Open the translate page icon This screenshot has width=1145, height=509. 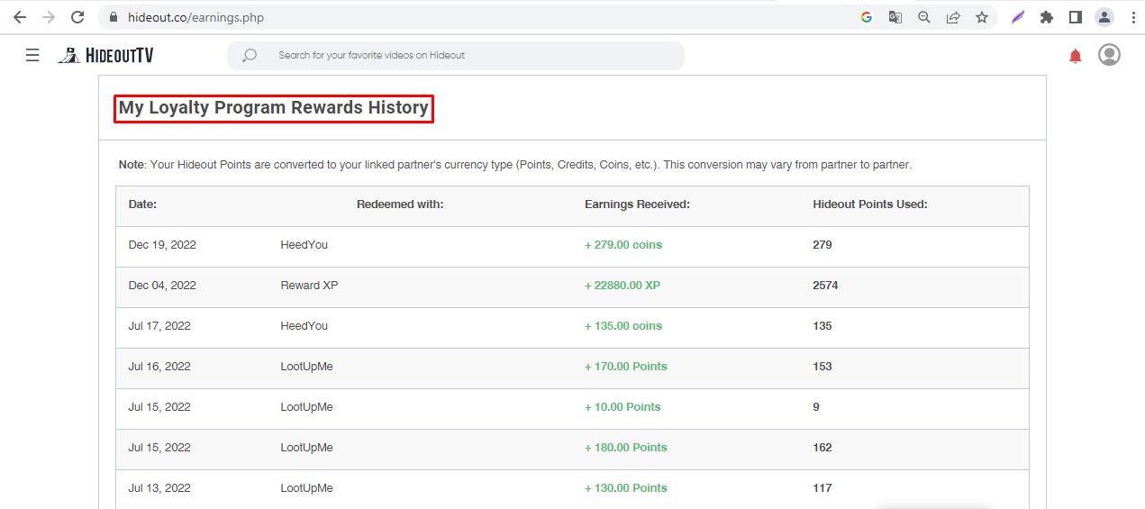pyautogui.click(x=895, y=17)
